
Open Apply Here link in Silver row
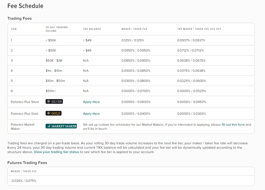91,102
